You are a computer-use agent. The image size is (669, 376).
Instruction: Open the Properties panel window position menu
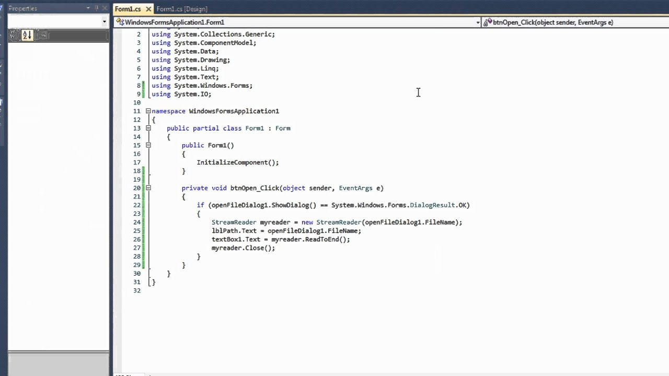tap(88, 8)
